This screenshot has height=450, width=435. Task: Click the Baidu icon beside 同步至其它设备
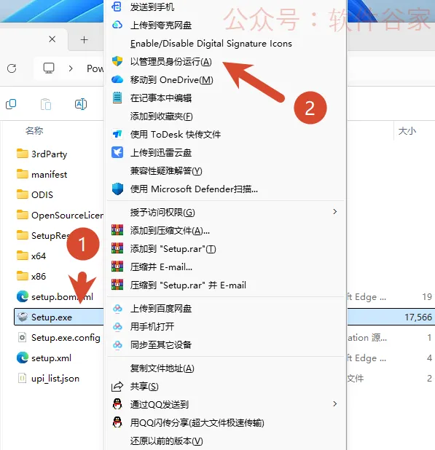pyautogui.click(x=117, y=344)
